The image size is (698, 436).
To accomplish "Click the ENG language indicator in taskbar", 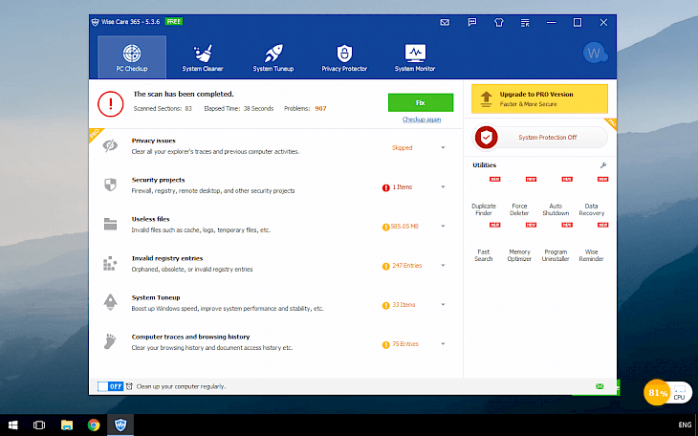I will [x=685, y=425].
